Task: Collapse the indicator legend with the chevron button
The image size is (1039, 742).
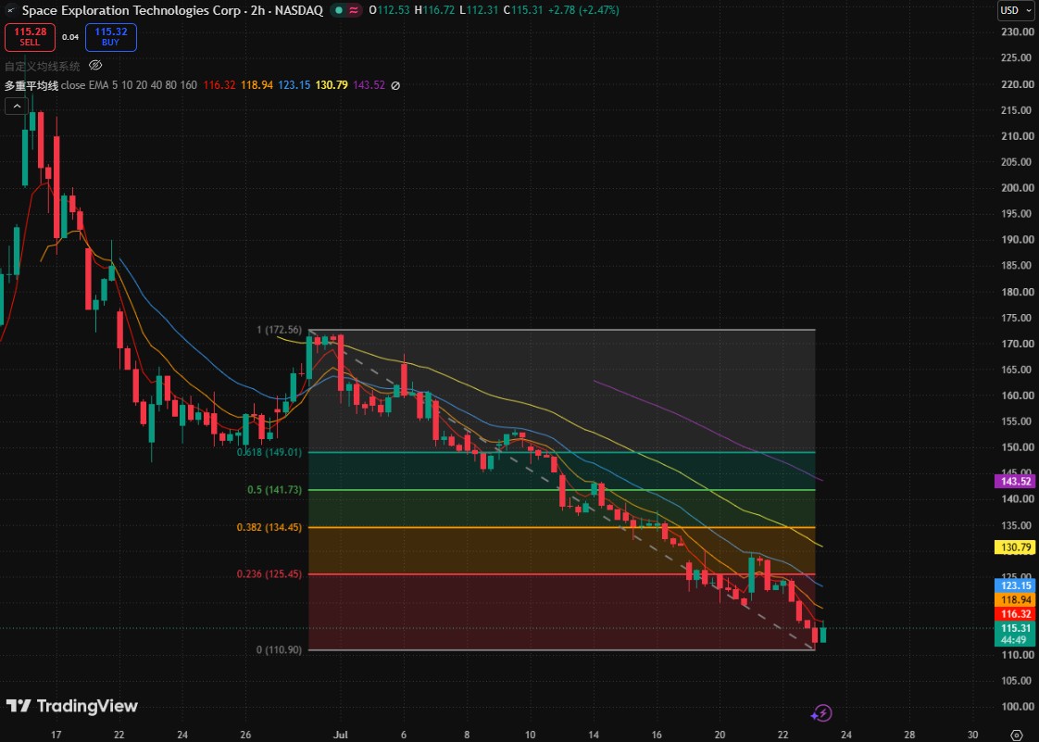Action: tap(17, 107)
